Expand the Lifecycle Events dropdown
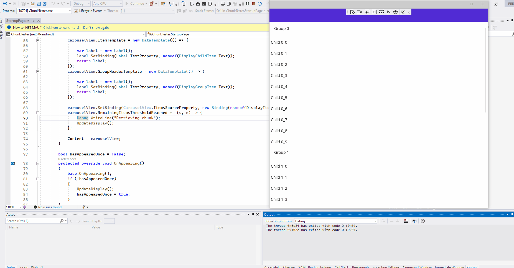 (x=105, y=11)
